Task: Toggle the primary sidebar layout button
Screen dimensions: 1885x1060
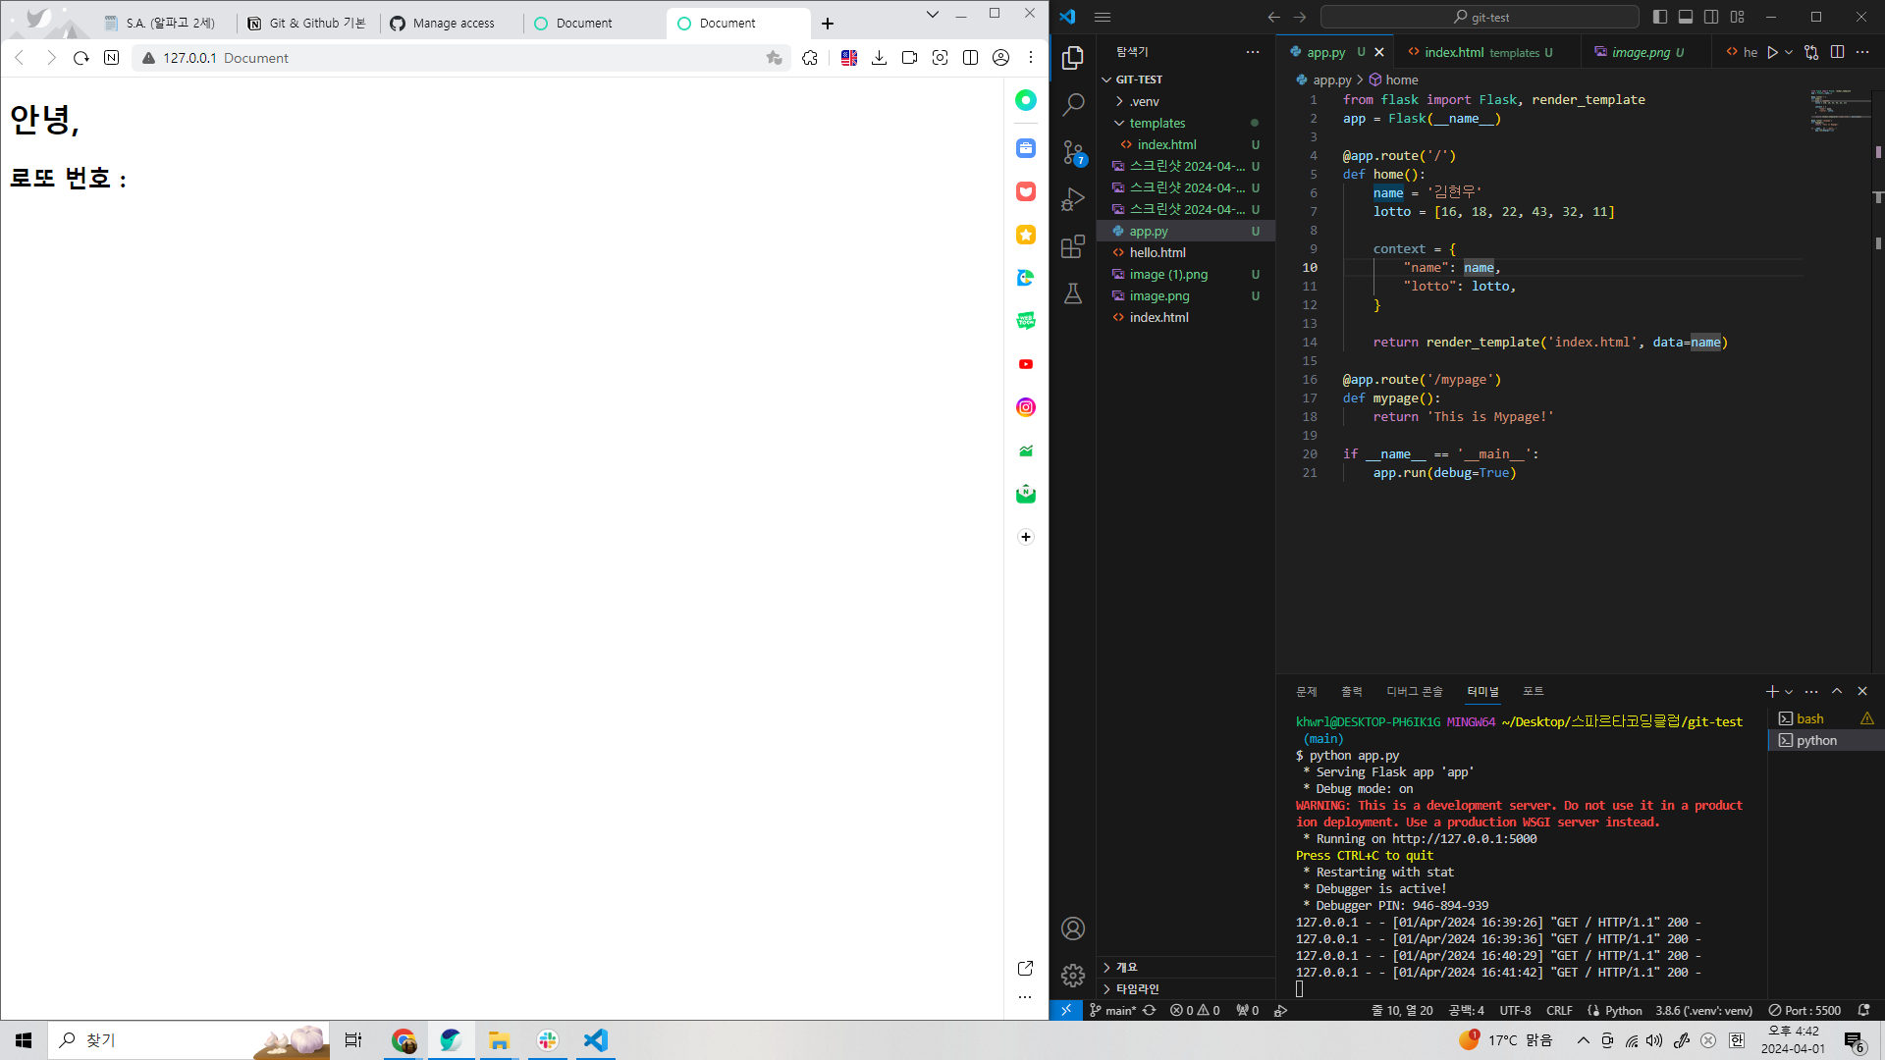Action: tap(1660, 17)
